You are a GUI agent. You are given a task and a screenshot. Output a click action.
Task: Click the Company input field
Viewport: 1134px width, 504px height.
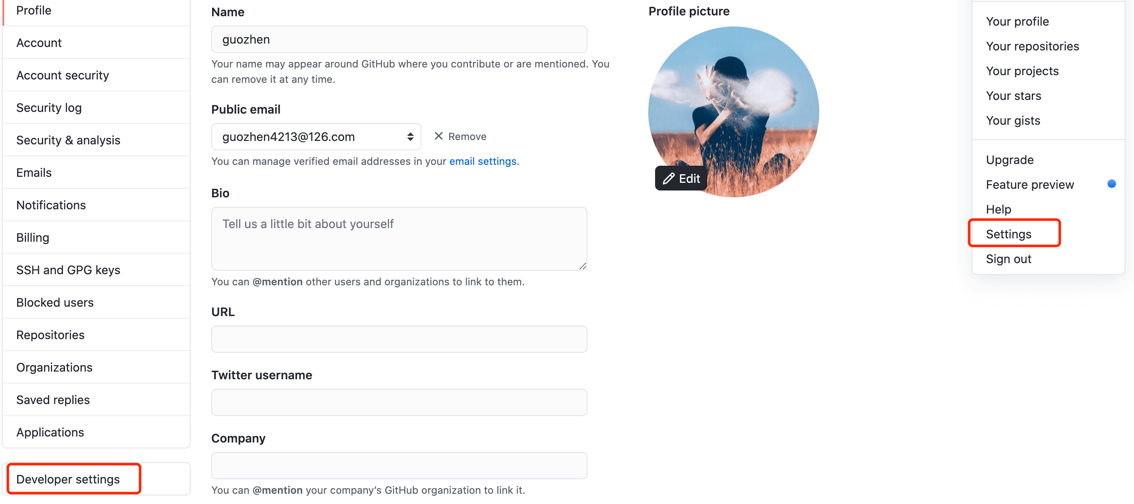[399, 465]
